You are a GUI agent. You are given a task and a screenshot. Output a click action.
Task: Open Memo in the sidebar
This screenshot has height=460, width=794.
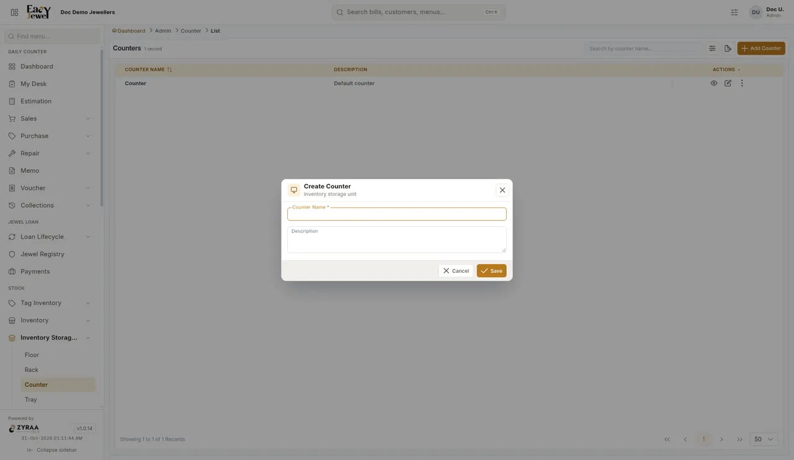51,170
